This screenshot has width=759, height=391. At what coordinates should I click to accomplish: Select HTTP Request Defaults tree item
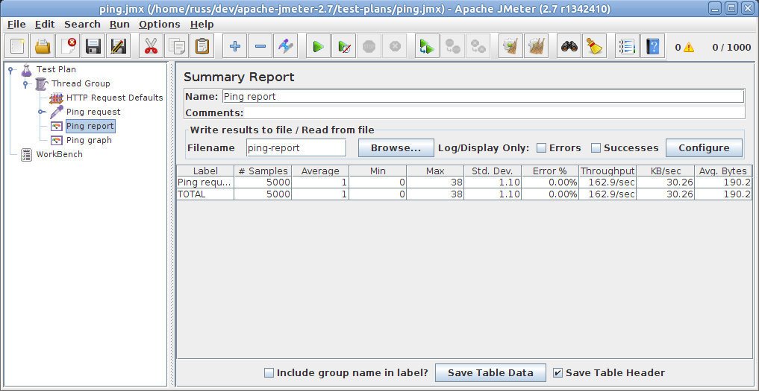(x=115, y=98)
